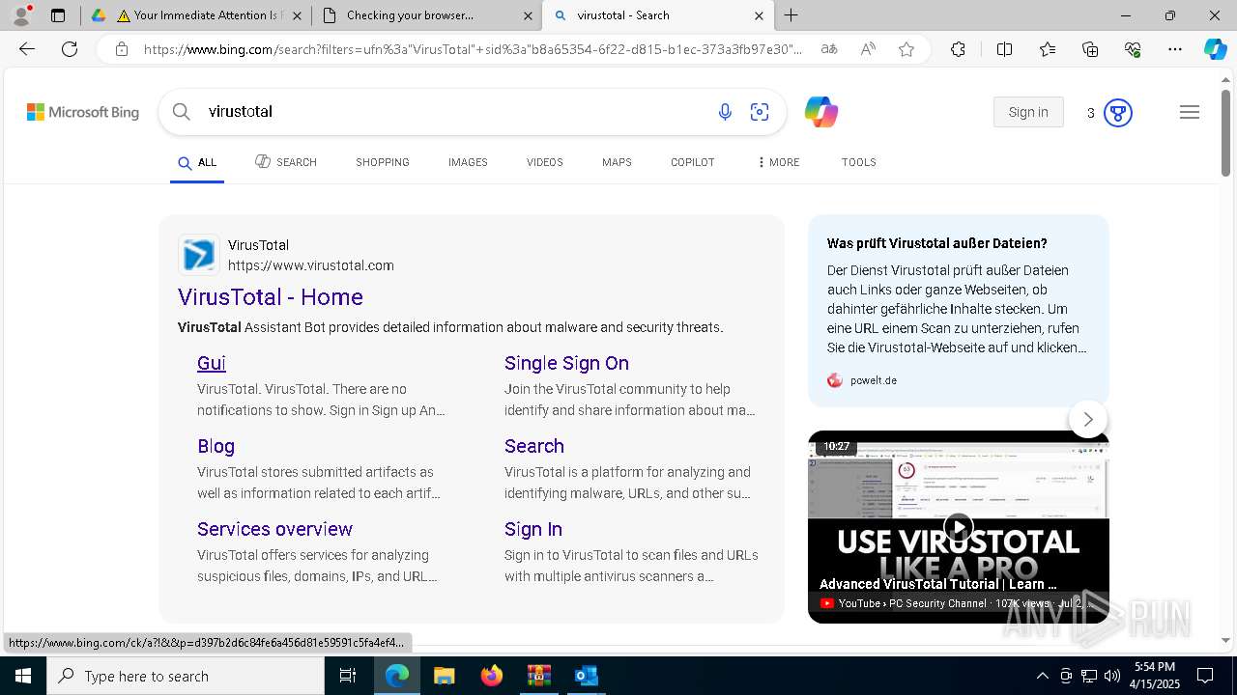This screenshot has width=1237, height=695.
Task: Open the Extensions puzzle icon
Action: click(958, 49)
